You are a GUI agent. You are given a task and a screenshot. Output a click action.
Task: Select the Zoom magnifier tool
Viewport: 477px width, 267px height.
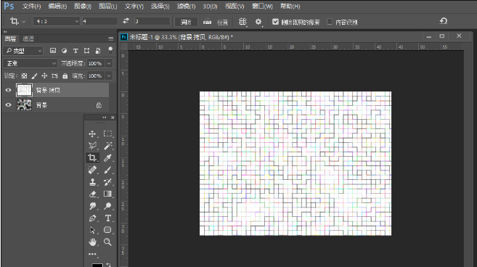107,242
